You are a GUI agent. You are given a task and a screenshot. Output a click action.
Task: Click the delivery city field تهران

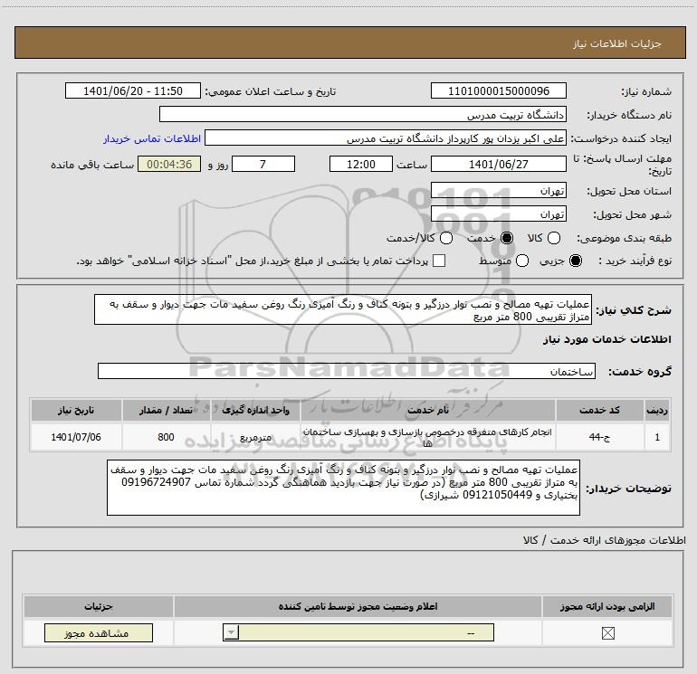point(498,214)
